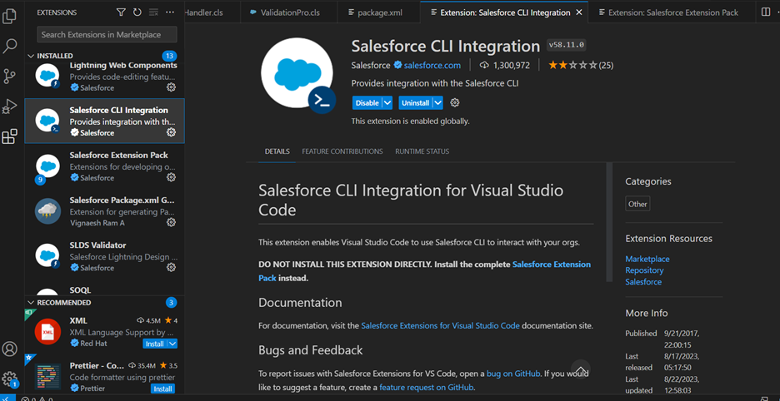Open Salesforce link under Extension Resources

pos(643,282)
